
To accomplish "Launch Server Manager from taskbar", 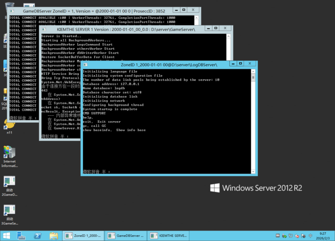I will [x=21, y=236].
